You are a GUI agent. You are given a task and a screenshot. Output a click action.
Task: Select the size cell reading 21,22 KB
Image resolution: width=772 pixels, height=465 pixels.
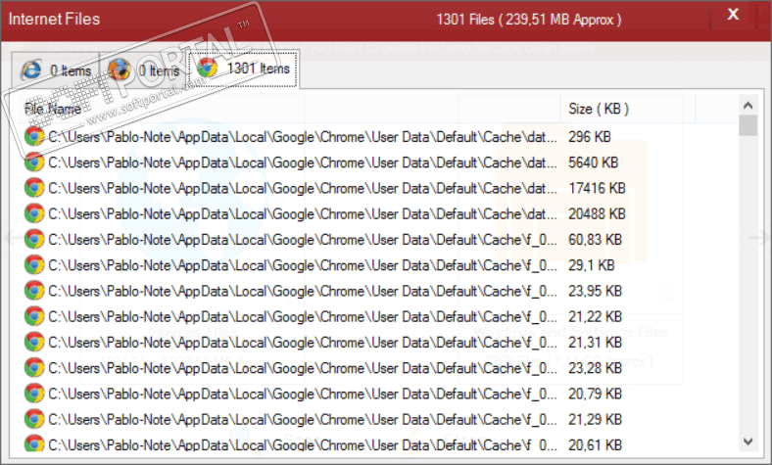(596, 316)
